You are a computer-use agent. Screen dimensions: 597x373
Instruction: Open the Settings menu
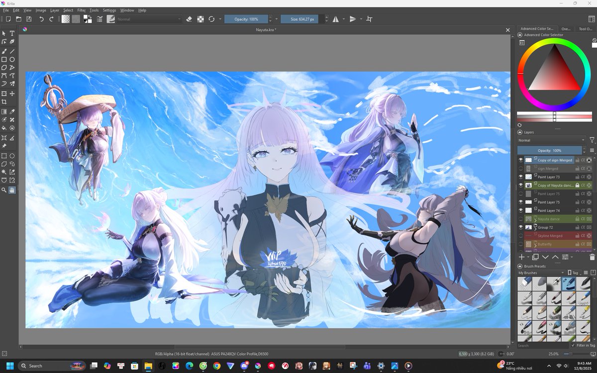(109, 10)
